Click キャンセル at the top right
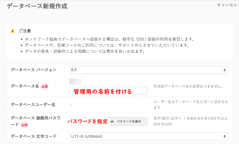The width and height of the screenshot is (239, 144). click(227, 5)
